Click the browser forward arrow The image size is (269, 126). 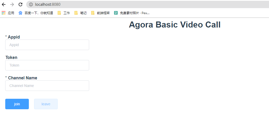[x=12, y=4]
